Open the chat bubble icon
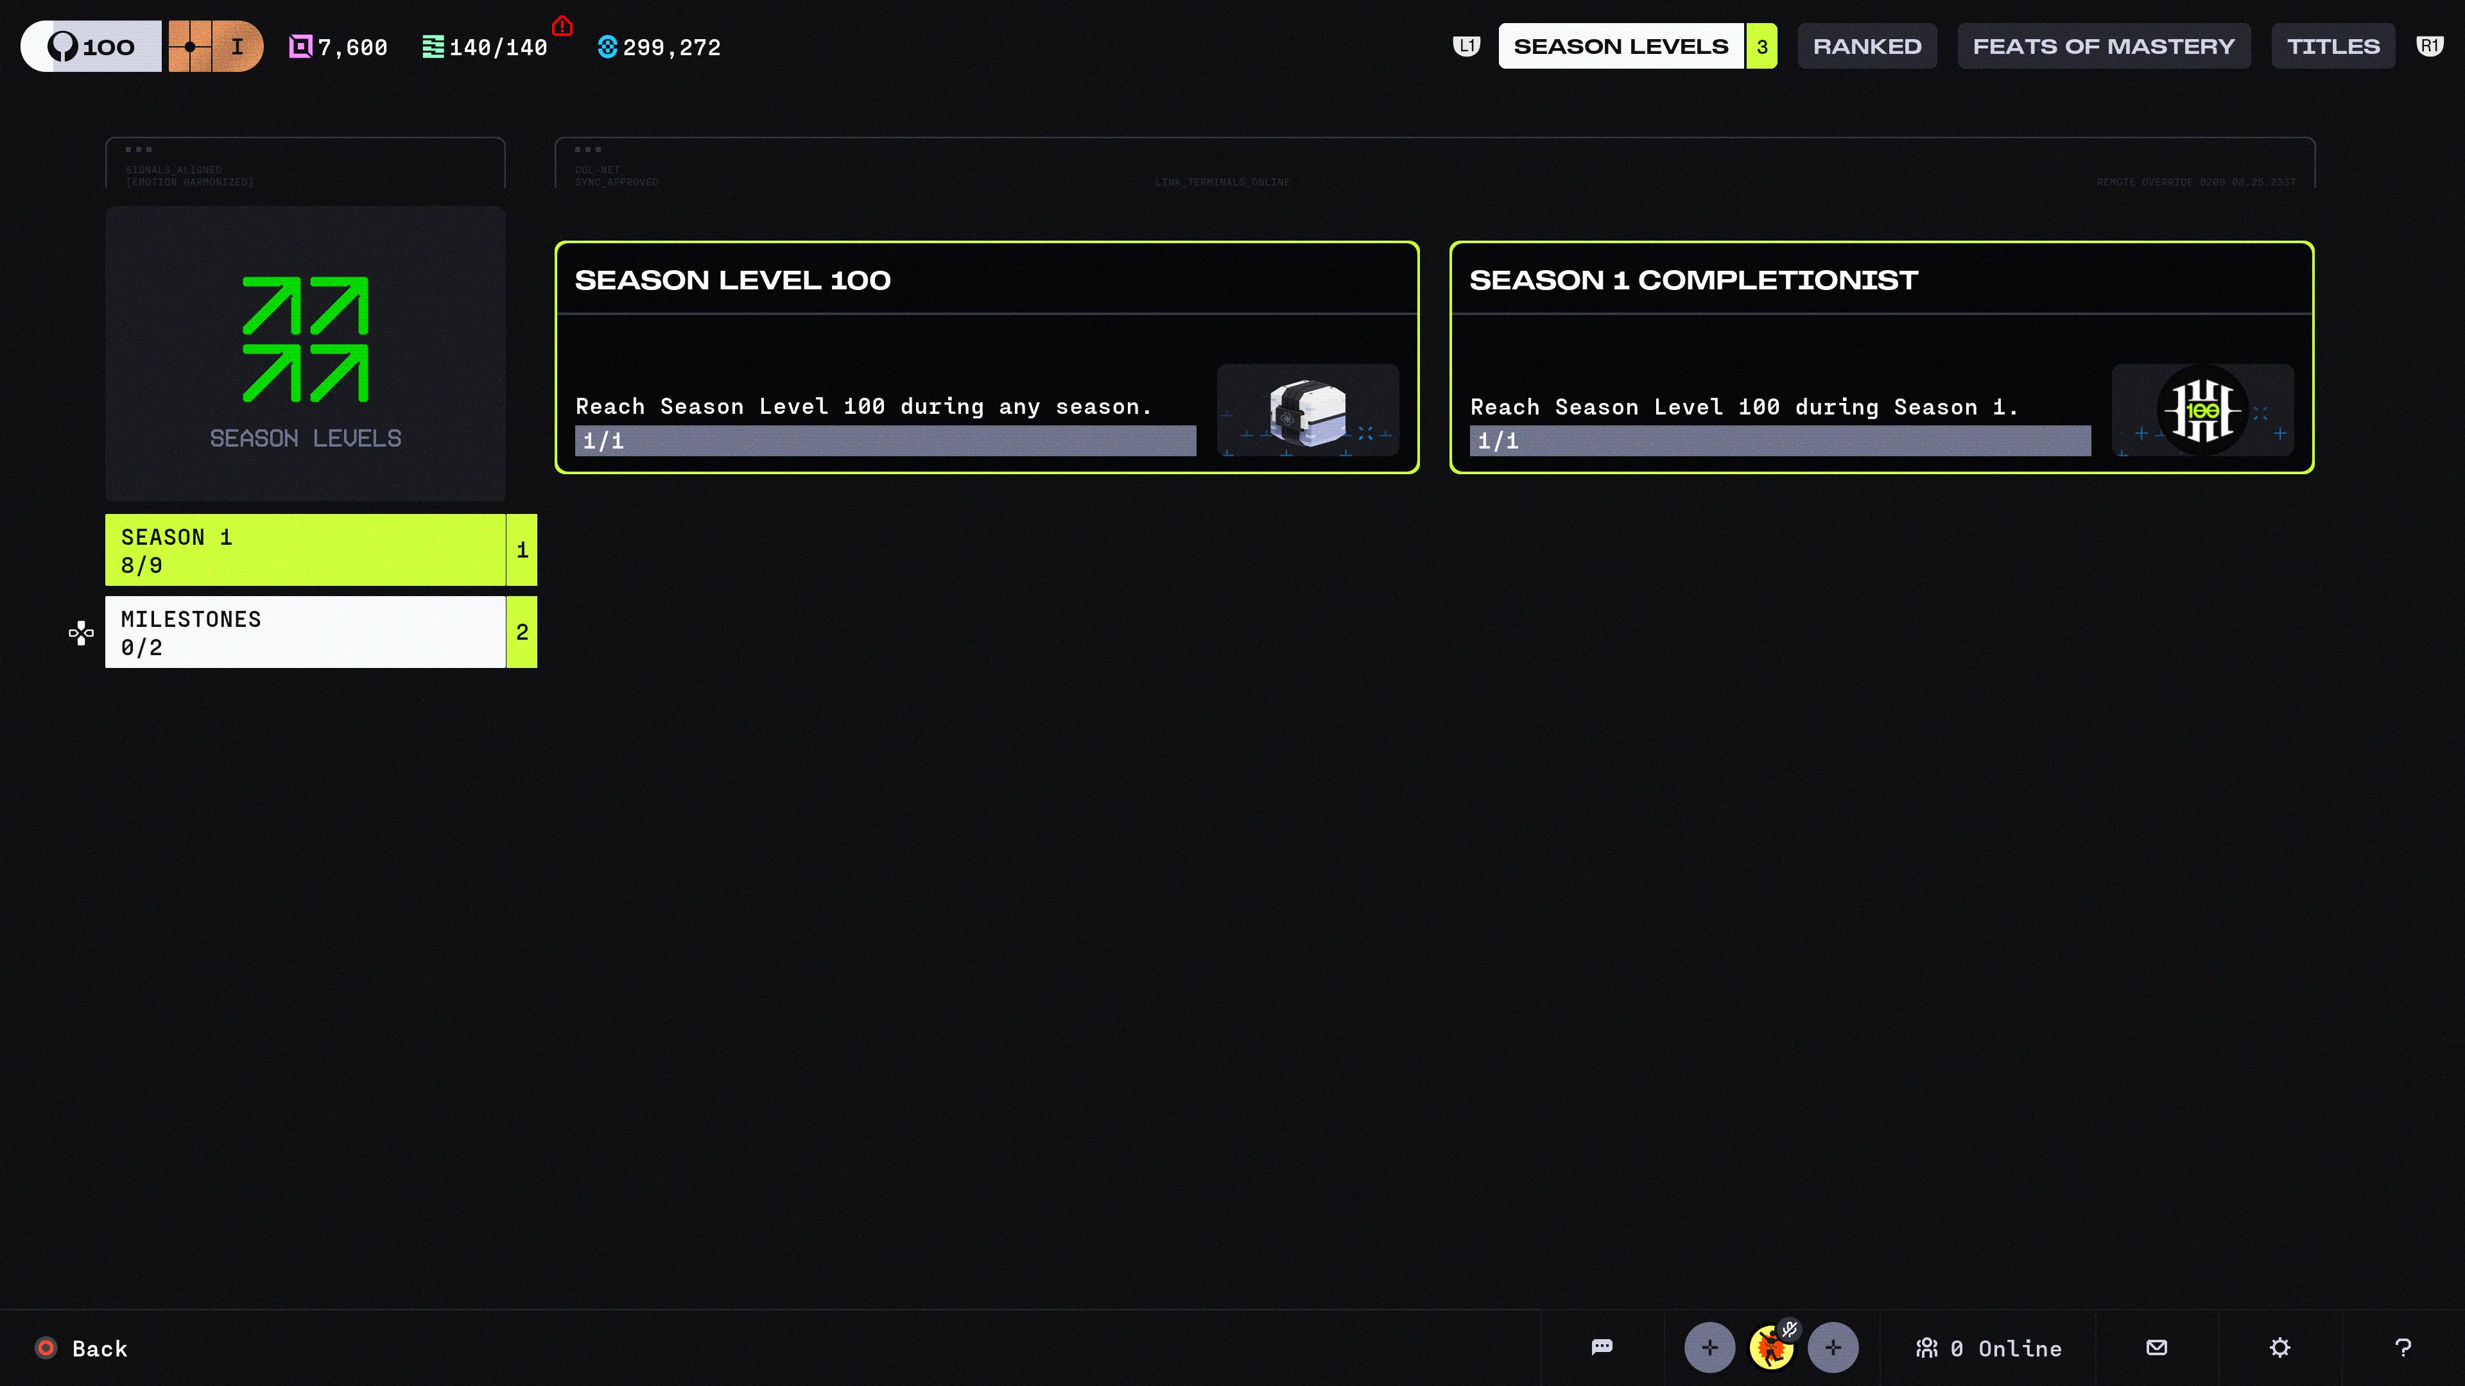Screen dimensions: 2465x1386 click(x=1602, y=1347)
